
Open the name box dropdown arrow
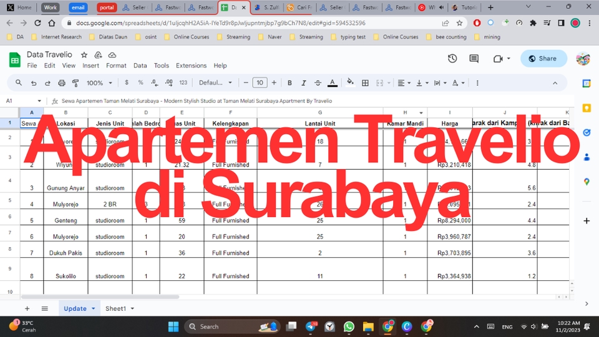tap(39, 101)
